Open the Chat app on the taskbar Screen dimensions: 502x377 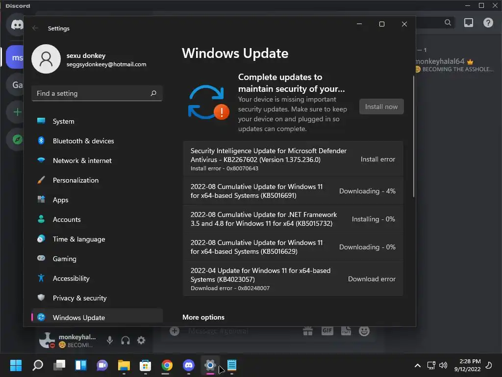(102, 365)
